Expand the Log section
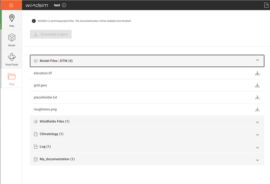The image size is (270, 184). pyautogui.click(x=257, y=147)
